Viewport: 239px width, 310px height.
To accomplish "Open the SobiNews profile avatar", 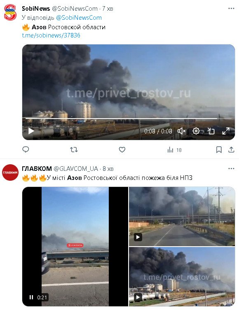I will click(10, 12).
